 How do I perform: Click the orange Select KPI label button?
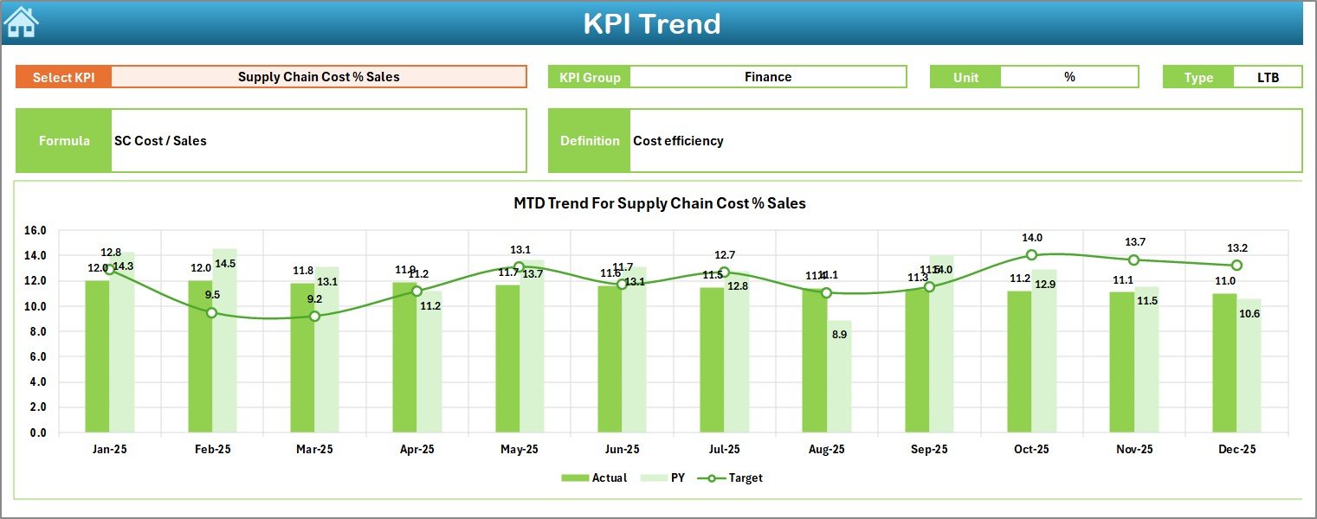pos(62,77)
